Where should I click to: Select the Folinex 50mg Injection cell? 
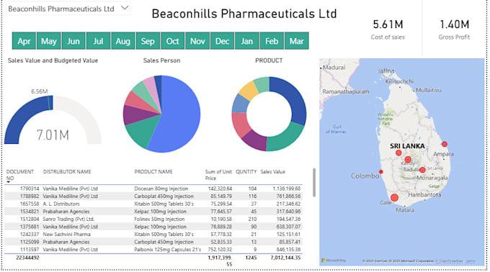(159, 219)
